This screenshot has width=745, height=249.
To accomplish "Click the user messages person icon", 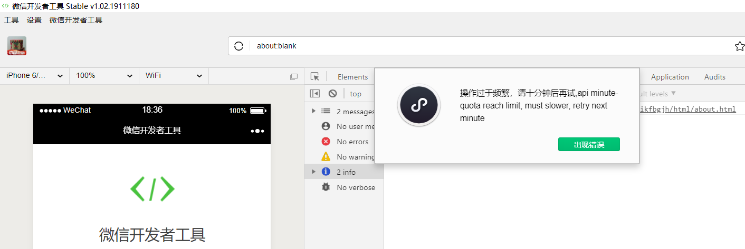I will [x=326, y=126].
